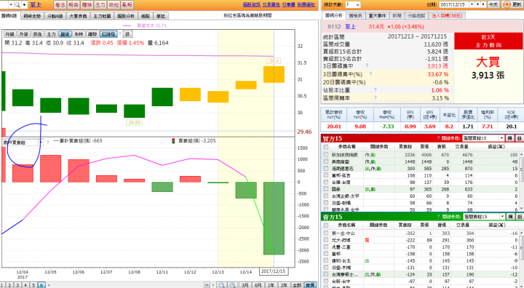
Task: Click the 今天 button
Action: point(493,4)
